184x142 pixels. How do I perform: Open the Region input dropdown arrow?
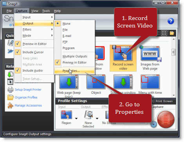(76, 118)
